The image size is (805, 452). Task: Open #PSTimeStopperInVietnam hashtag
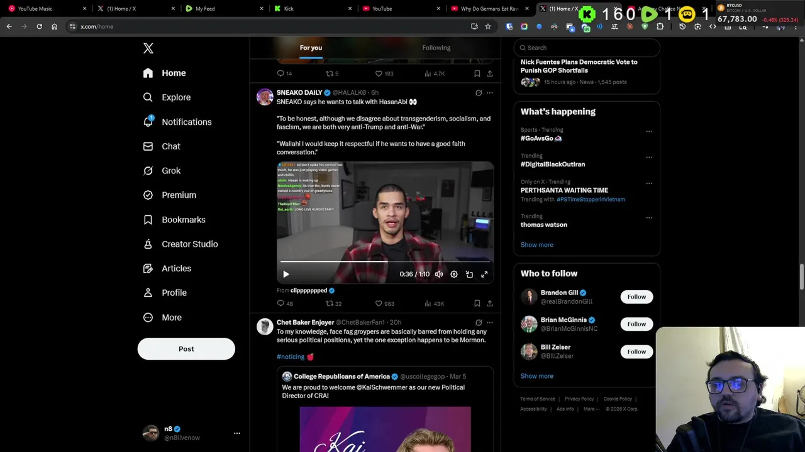pyautogui.click(x=591, y=200)
